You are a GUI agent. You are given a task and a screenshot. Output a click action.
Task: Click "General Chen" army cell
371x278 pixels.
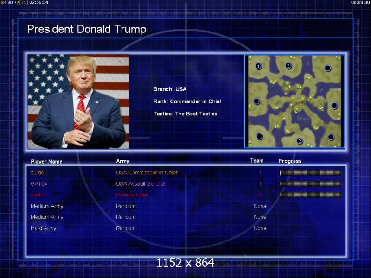(x=132, y=195)
